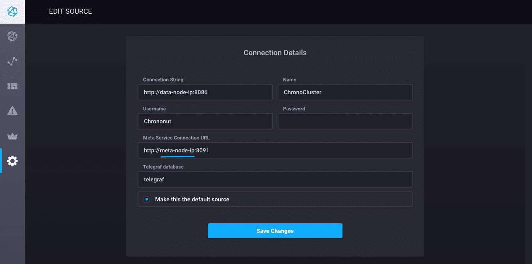Click the Username field with Chrononut
This screenshot has width=532, height=264.
(x=205, y=121)
